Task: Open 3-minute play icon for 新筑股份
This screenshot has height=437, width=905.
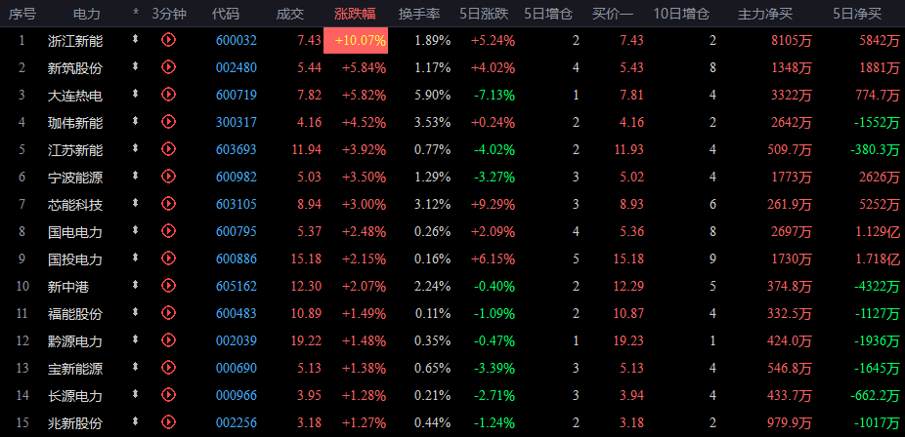Action: [x=168, y=66]
